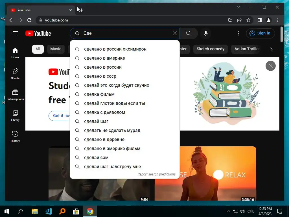Click the install app icon in address bar
The image size is (289, 217).
(x=230, y=20)
